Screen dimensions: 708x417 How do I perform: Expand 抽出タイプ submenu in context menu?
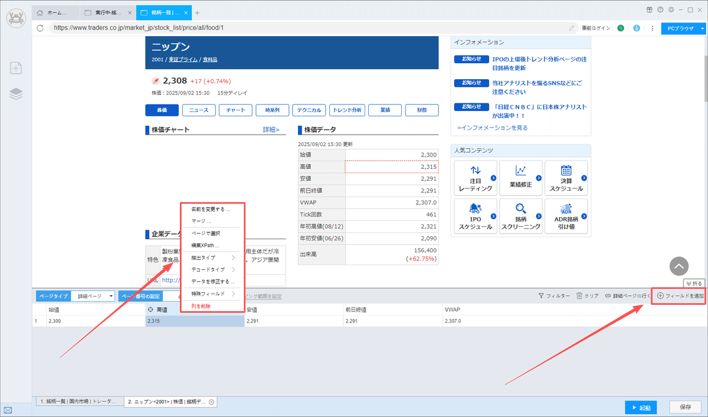(213, 258)
